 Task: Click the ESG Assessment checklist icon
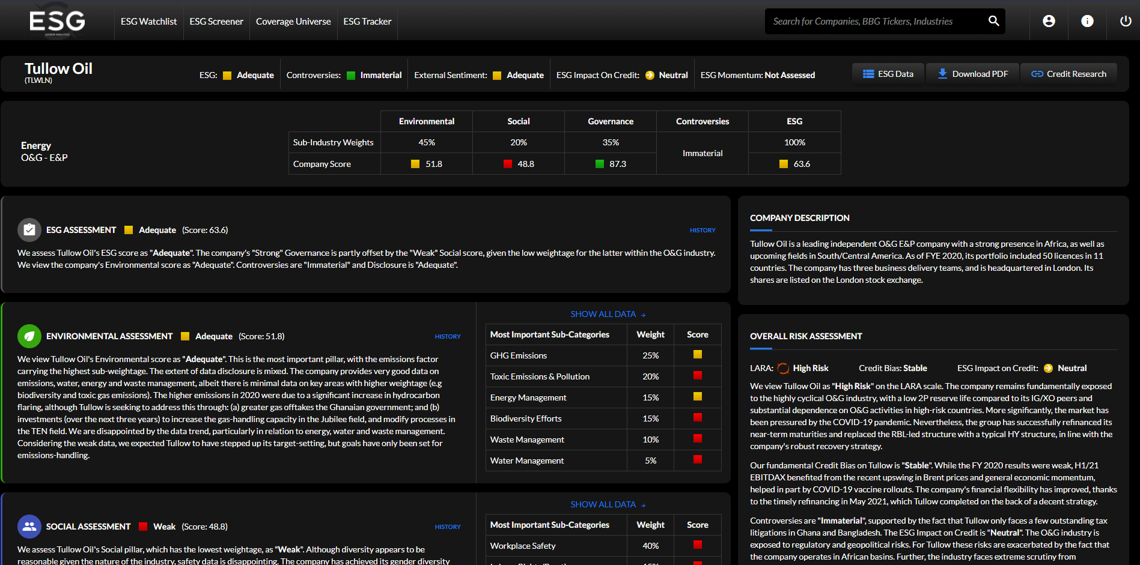(29, 229)
